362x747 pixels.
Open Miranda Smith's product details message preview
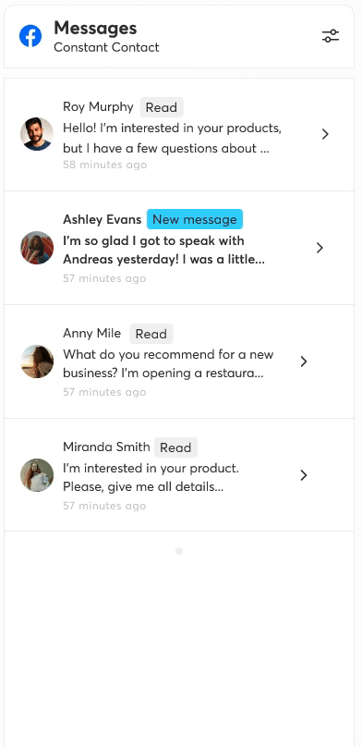tap(151, 478)
